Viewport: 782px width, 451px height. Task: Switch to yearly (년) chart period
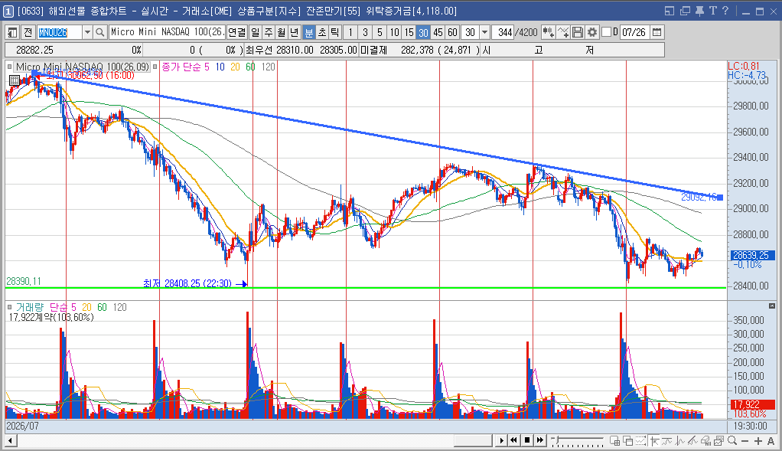pyautogui.click(x=295, y=32)
